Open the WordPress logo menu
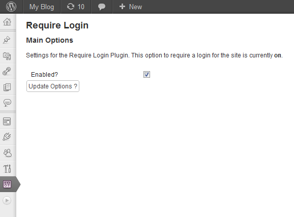294x217 pixels. click(x=11, y=7)
